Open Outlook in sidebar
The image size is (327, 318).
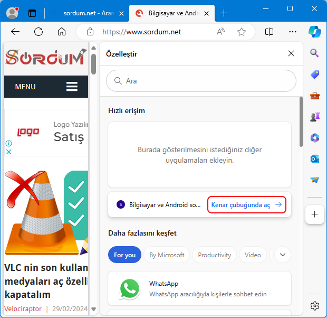coord(315,159)
